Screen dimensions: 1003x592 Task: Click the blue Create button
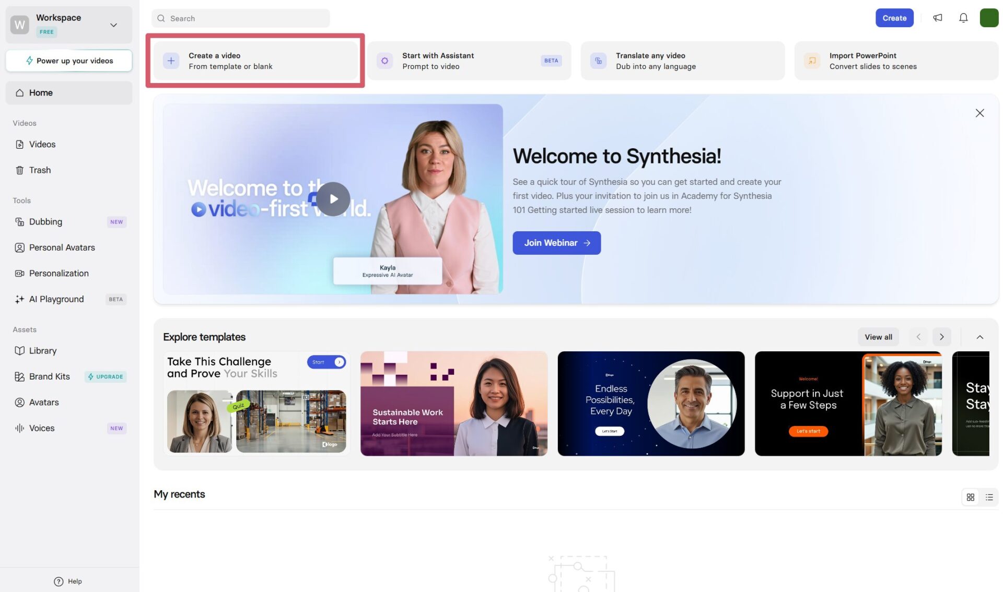pyautogui.click(x=894, y=18)
